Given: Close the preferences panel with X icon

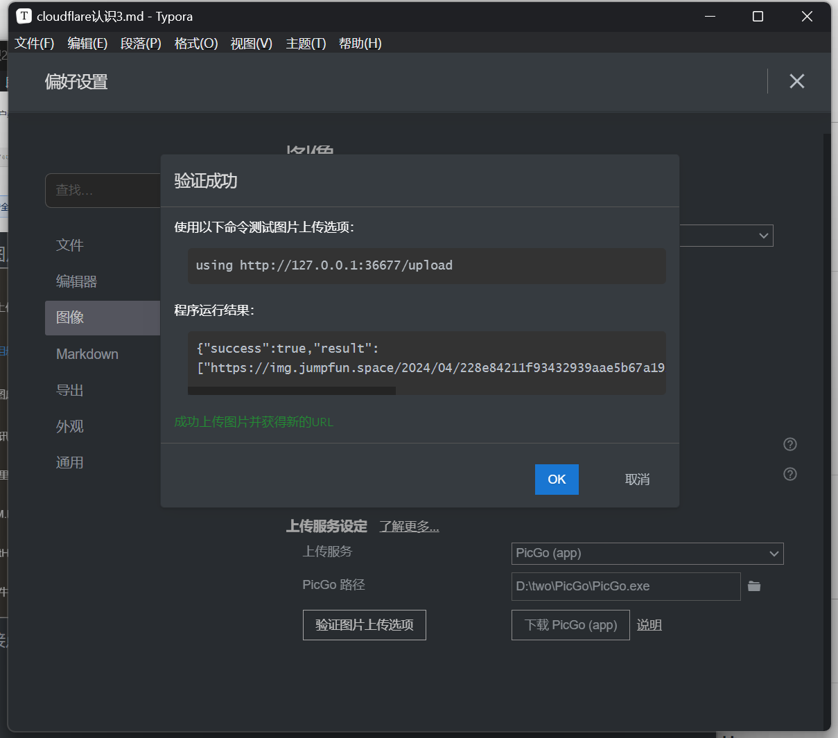Looking at the screenshot, I should tap(796, 81).
